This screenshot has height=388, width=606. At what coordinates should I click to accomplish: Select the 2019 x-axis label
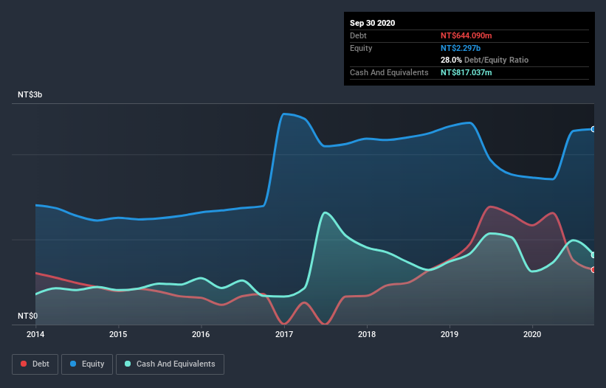click(x=450, y=334)
